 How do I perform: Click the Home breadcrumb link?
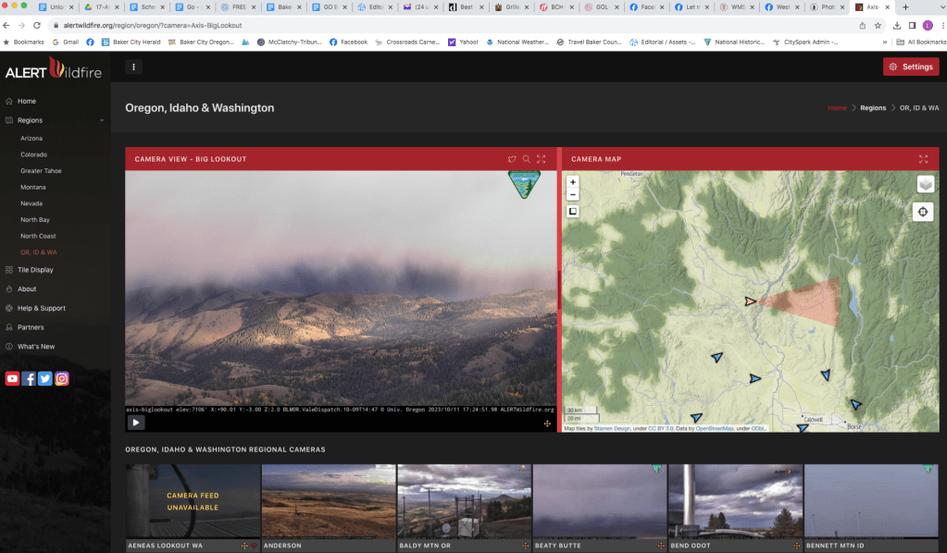[x=837, y=108]
